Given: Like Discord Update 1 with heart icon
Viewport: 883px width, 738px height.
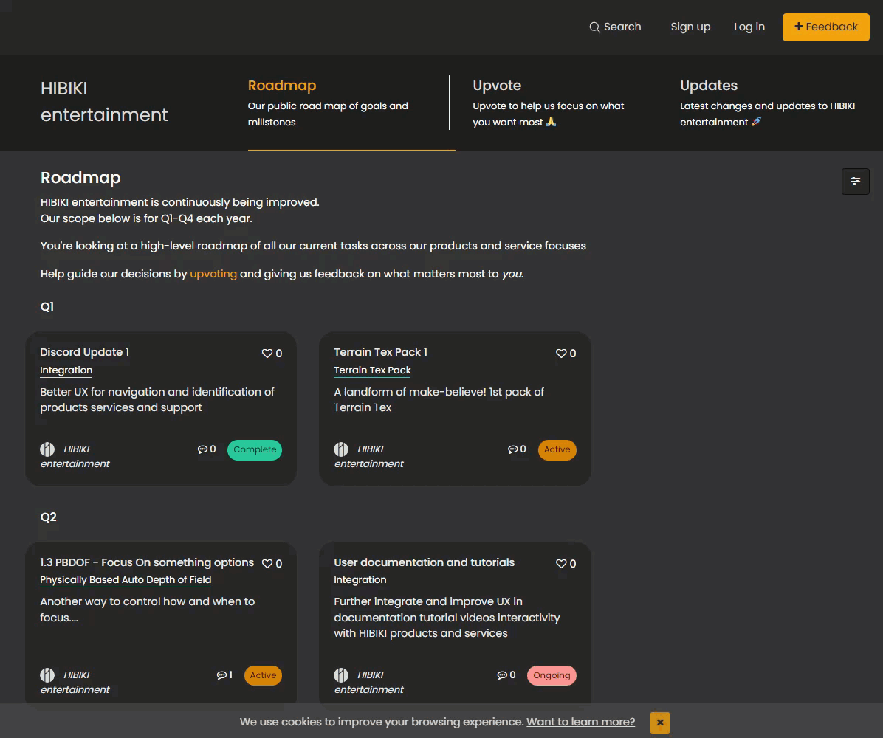Looking at the screenshot, I should [x=267, y=353].
